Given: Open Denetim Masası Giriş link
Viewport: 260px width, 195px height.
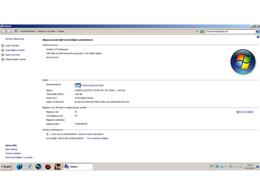Looking at the screenshot, I should pos(14,39).
